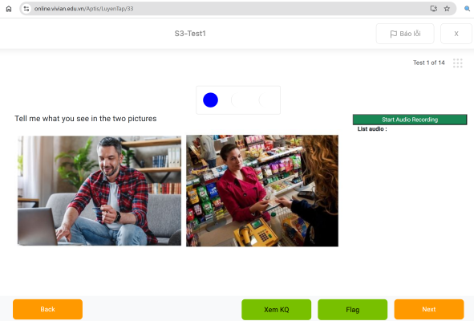The width and height of the screenshot is (474, 321).
Task: Select the third question dot
Action: (266, 100)
